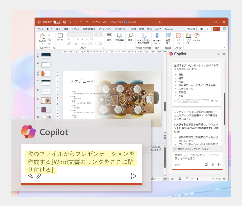The image size is (242, 206).
Task: Click the 記録 (Record) button at top right
Action: [x=191, y=29]
